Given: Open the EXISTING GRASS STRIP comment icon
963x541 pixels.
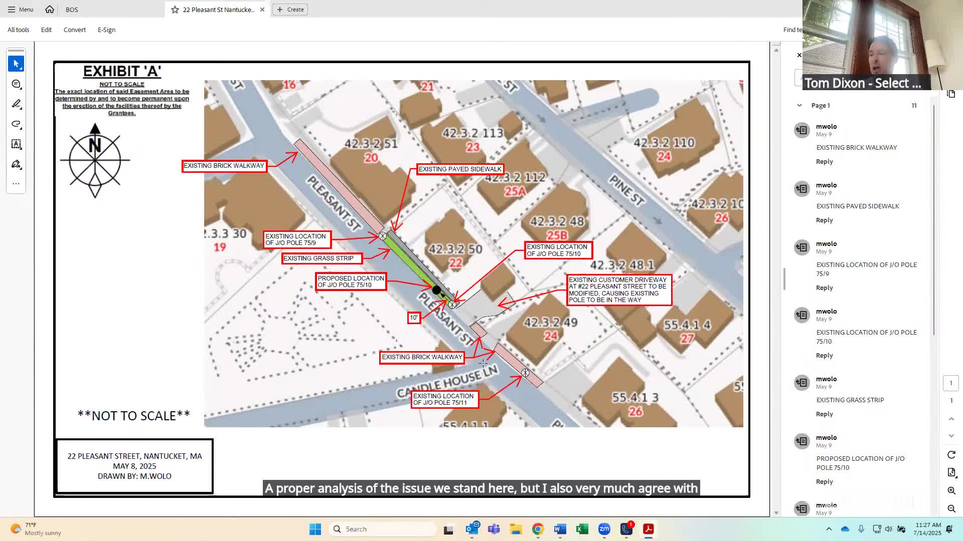Looking at the screenshot, I should (802, 383).
